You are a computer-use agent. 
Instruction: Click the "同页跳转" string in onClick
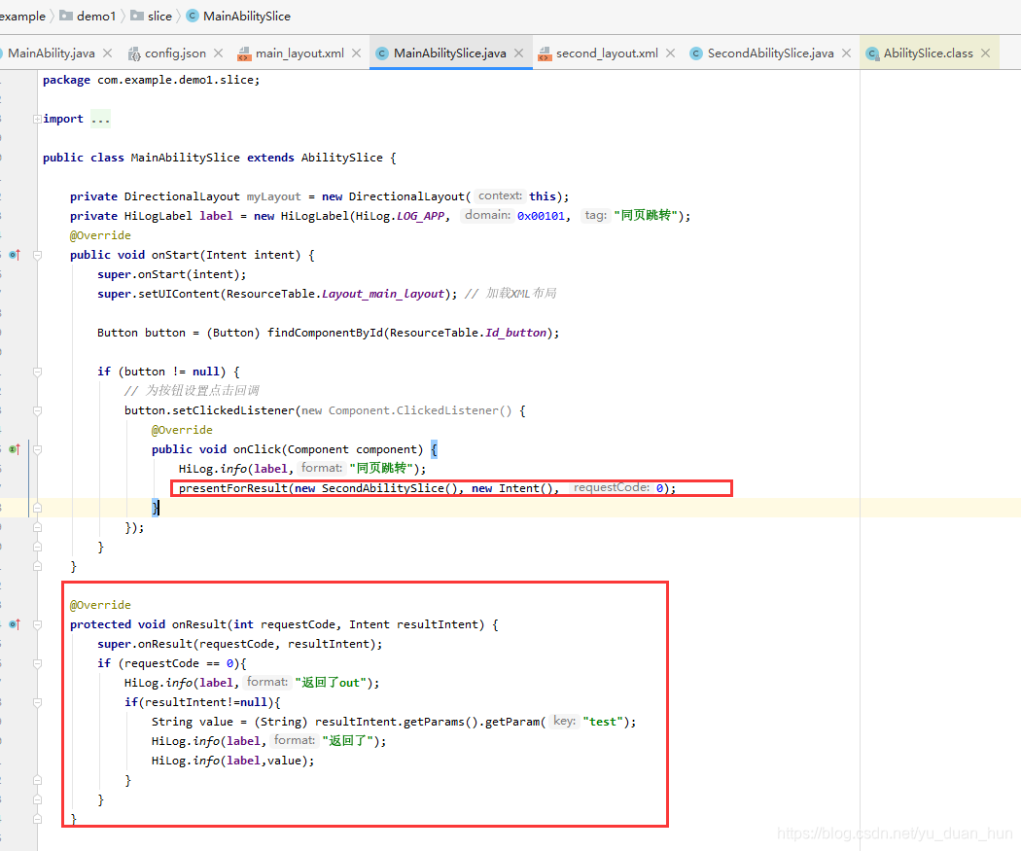381,469
